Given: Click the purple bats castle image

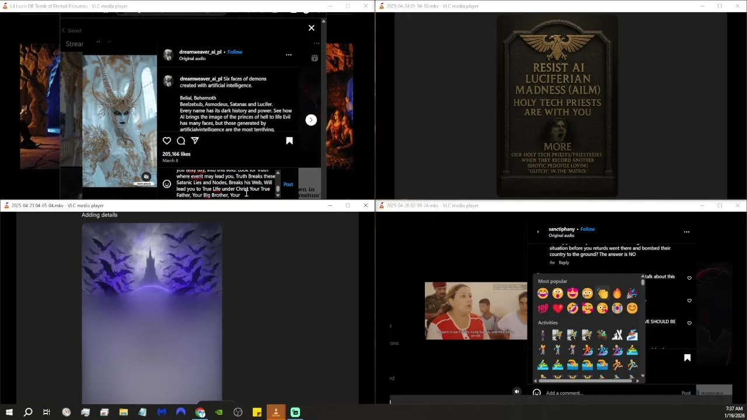Looking at the screenshot, I should pos(152,313).
